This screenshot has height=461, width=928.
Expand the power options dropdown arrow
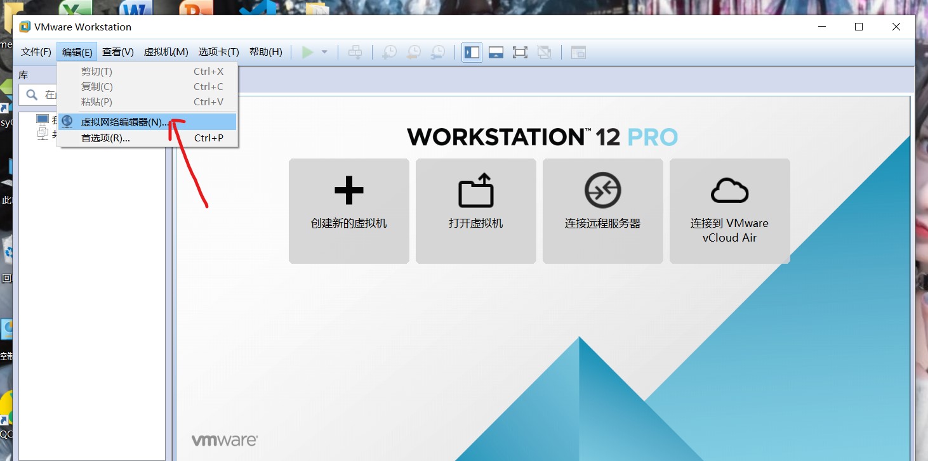click(x=324, y=52)
